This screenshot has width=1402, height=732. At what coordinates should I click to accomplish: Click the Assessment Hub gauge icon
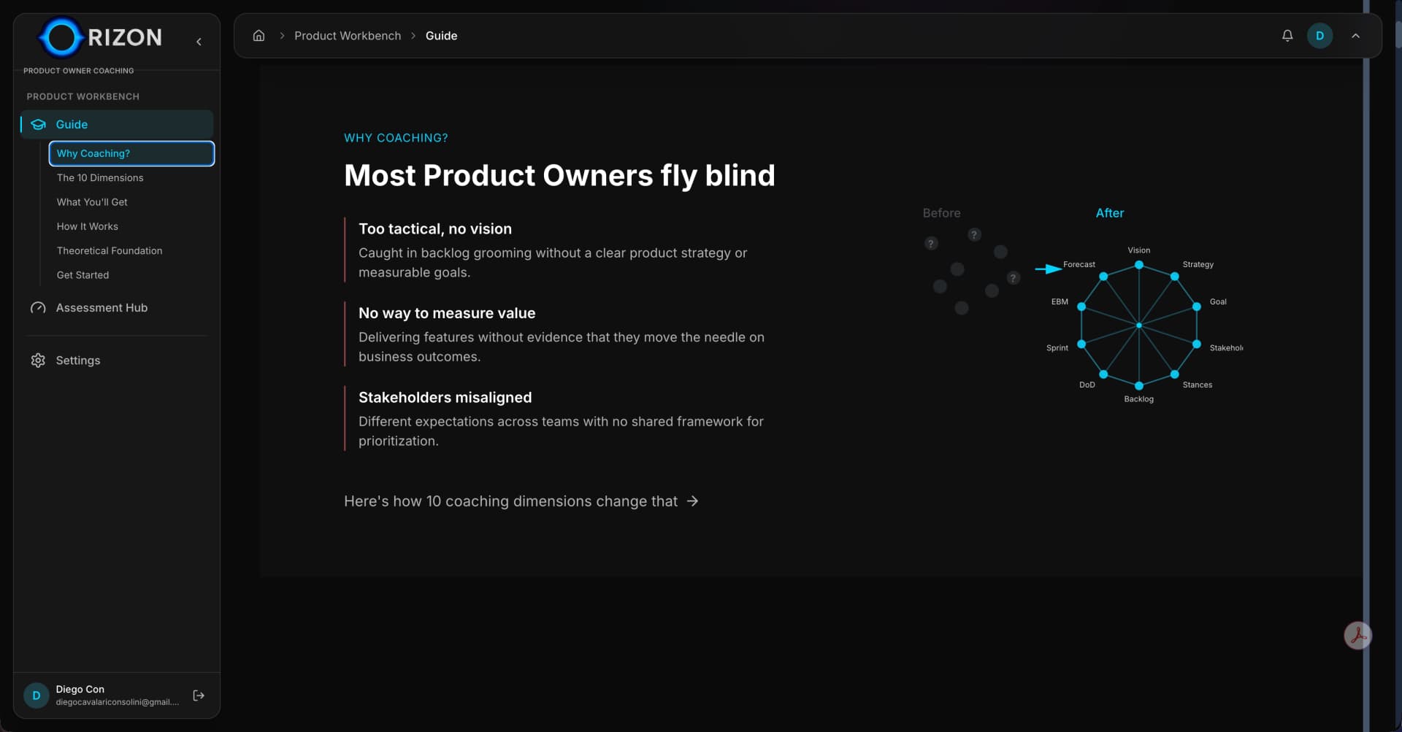point(38,308)
